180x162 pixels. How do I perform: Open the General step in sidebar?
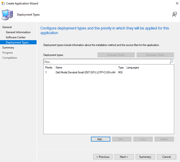(x=7, y=27)
